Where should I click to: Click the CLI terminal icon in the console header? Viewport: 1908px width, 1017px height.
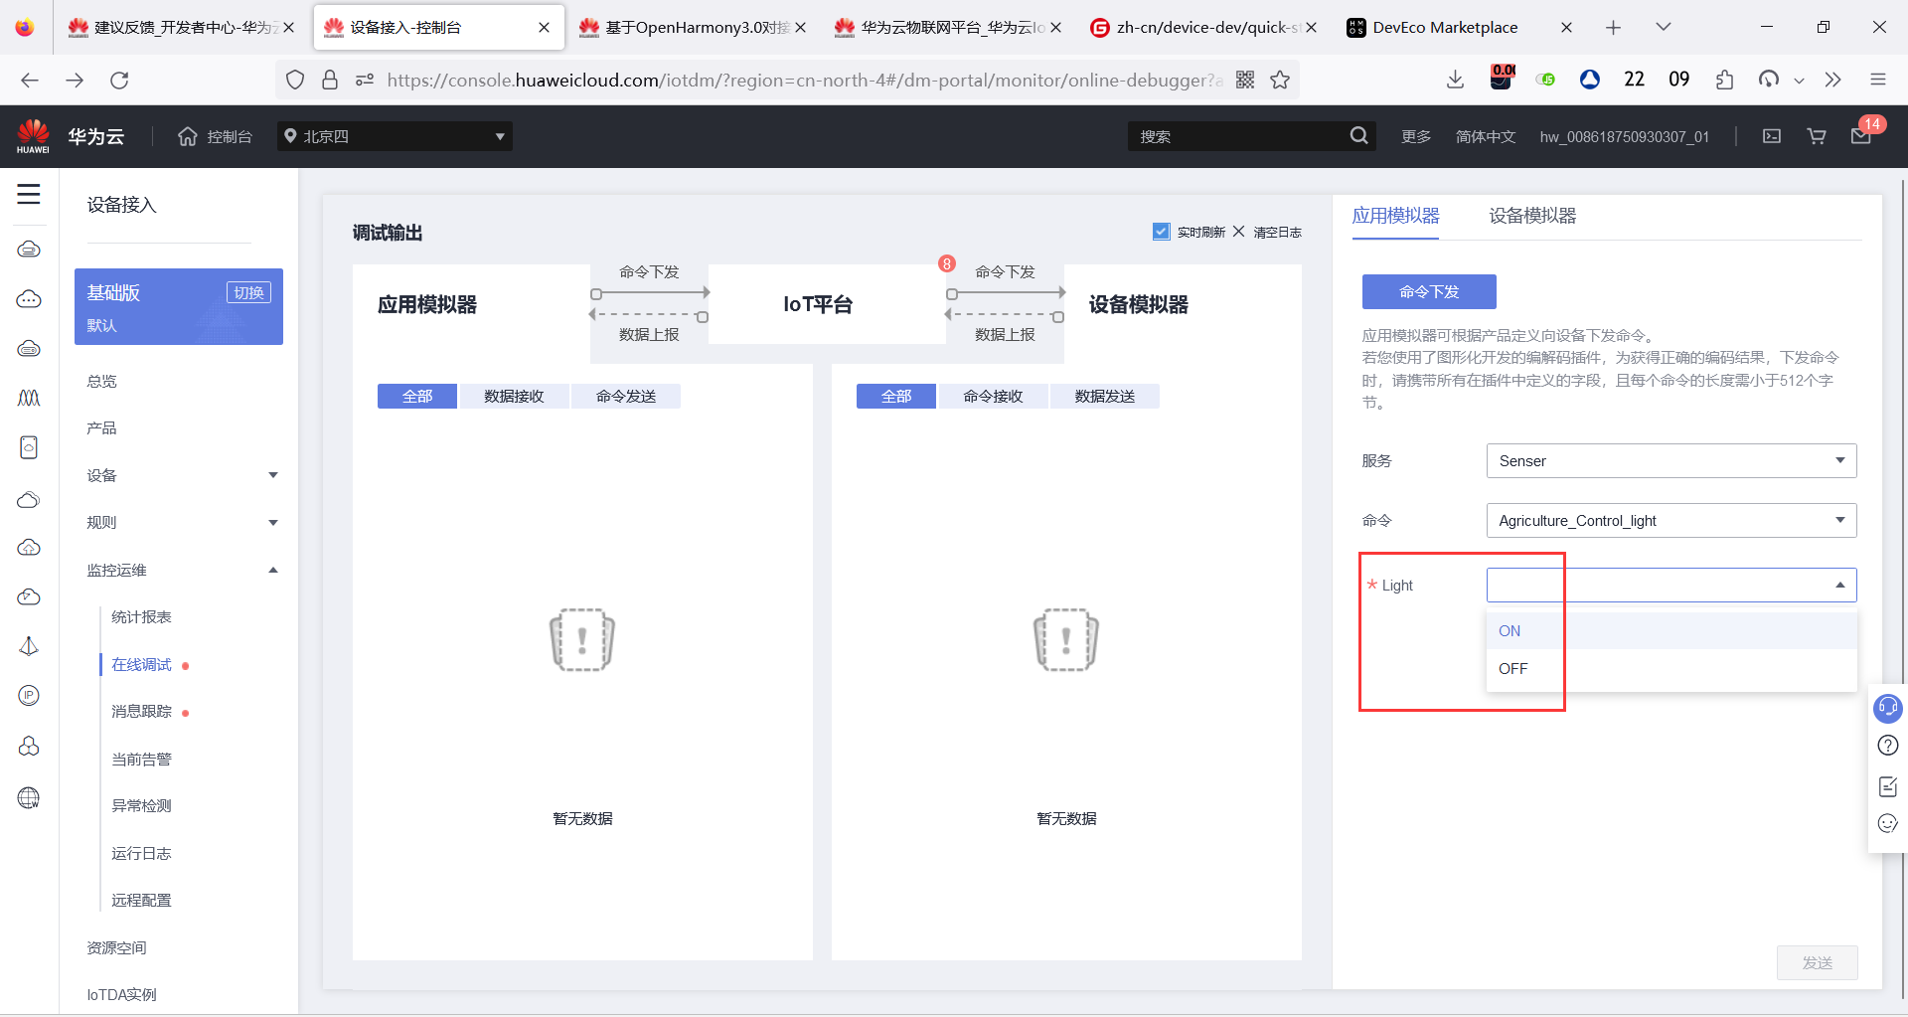tap(1771, 136)
